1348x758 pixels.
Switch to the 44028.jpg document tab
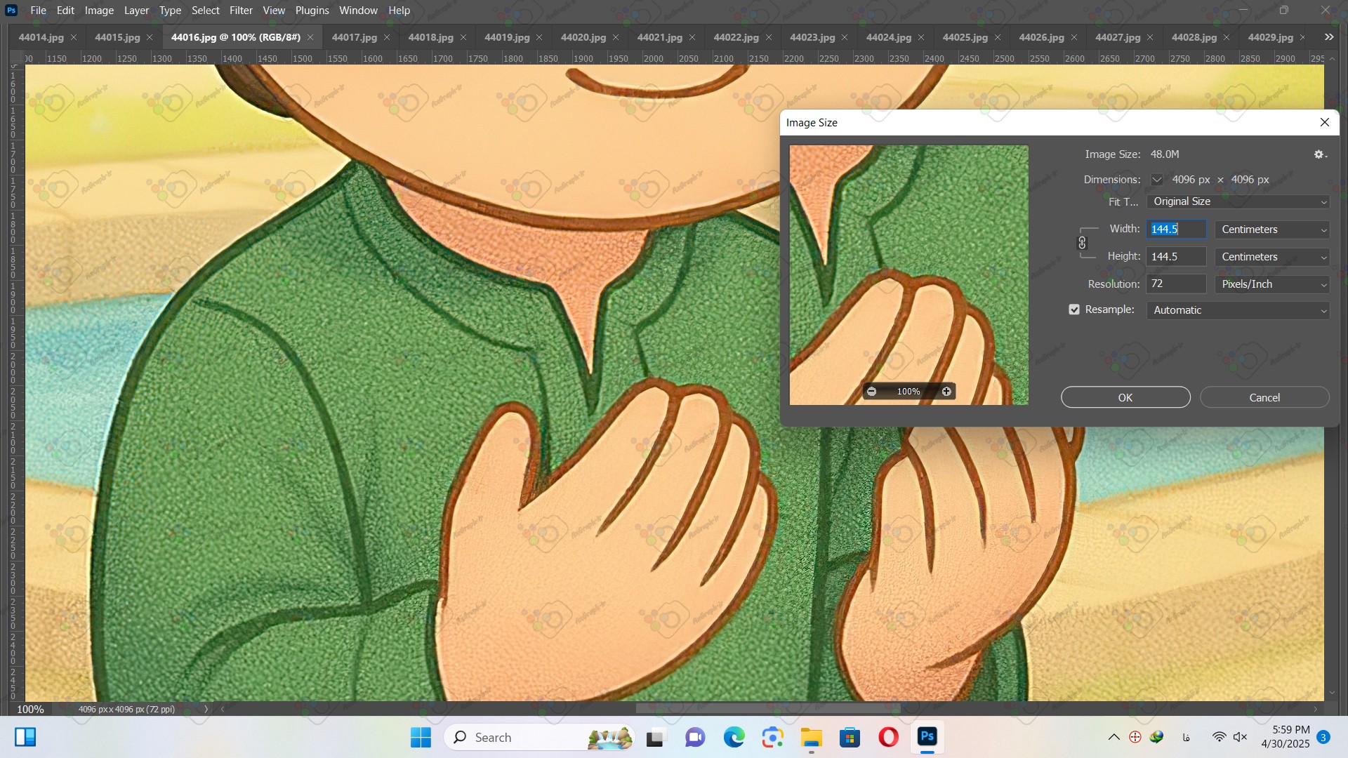tap(1194, 38)
